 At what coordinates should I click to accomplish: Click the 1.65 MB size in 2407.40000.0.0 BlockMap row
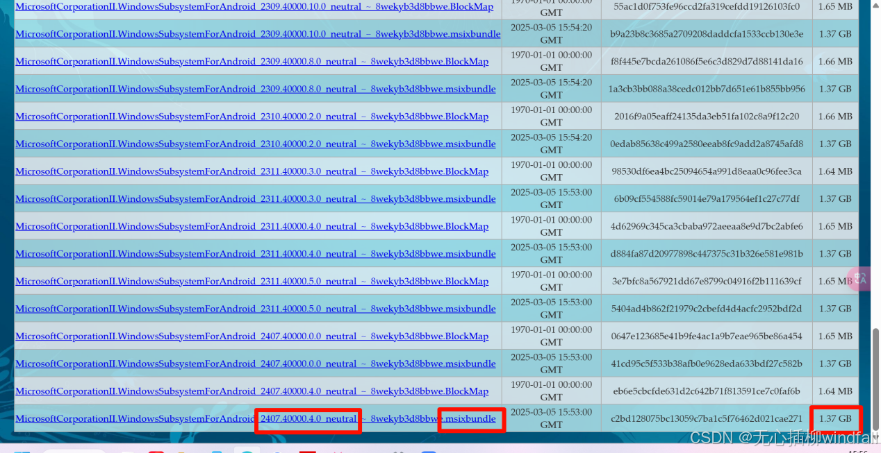point(835,336)
